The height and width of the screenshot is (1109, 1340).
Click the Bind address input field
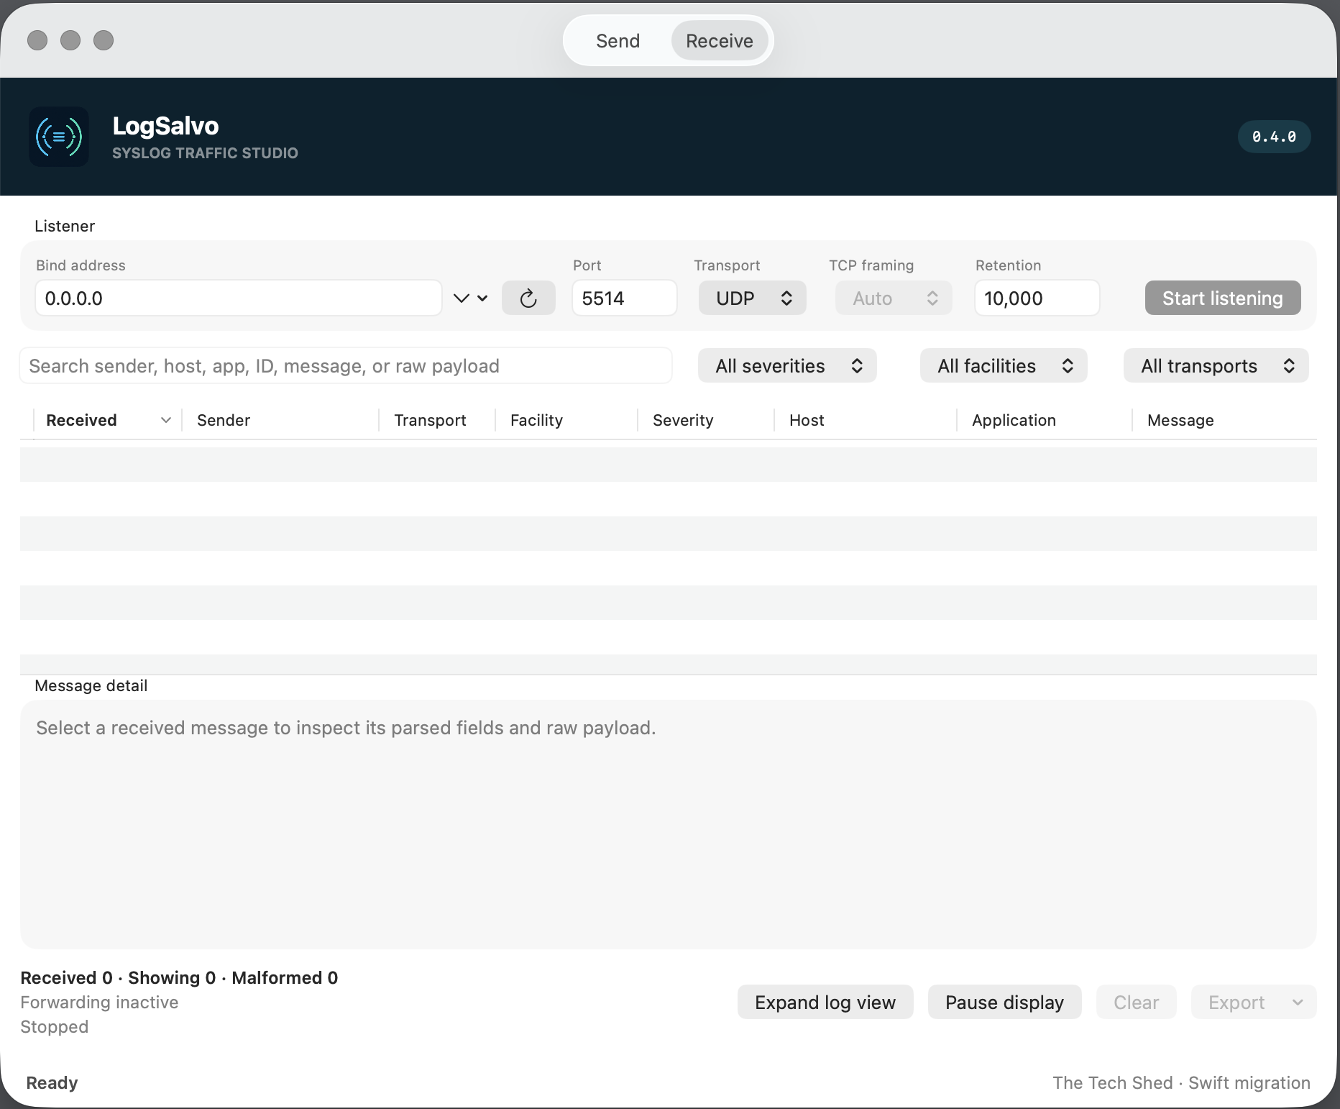click(x=238, y=298)
